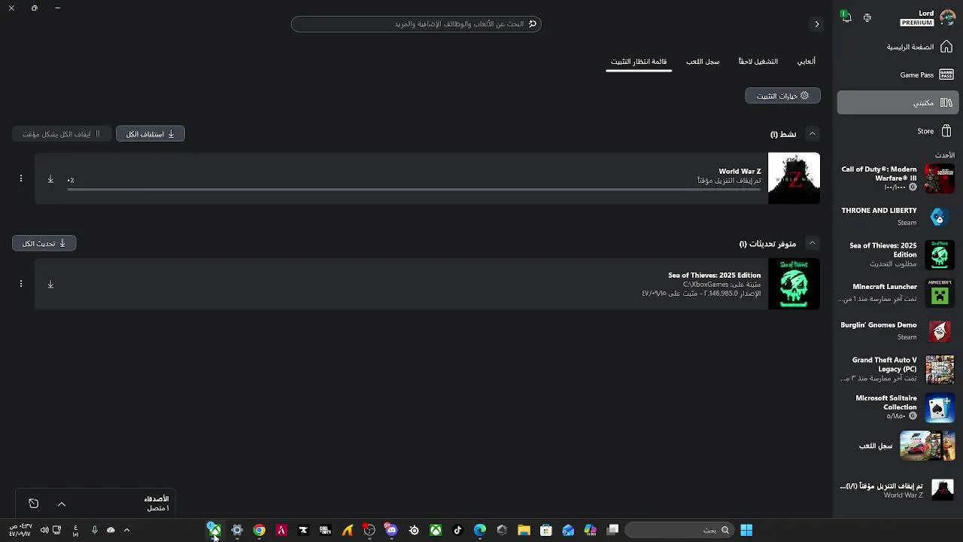Open Game Pass in the sidebar
The width and height of the screenshot is (963, 542).
pyautogui.click(x=897, y=75)
